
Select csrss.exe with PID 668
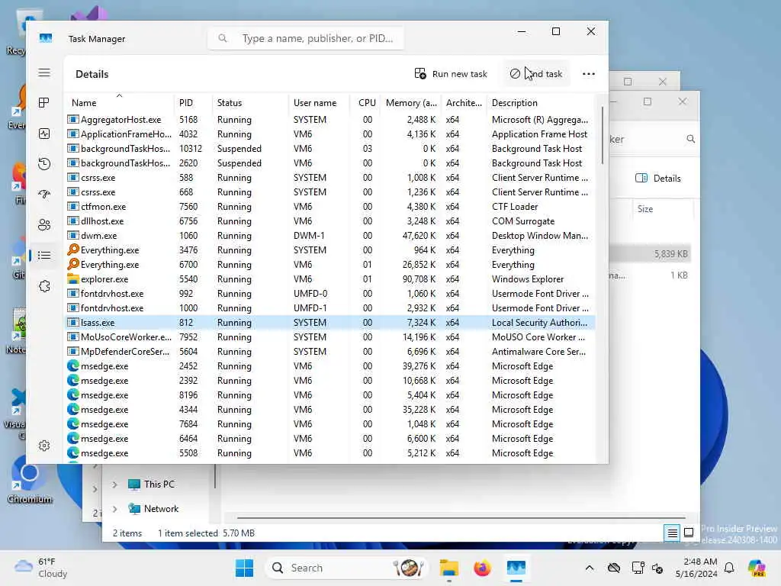[330, 192]
